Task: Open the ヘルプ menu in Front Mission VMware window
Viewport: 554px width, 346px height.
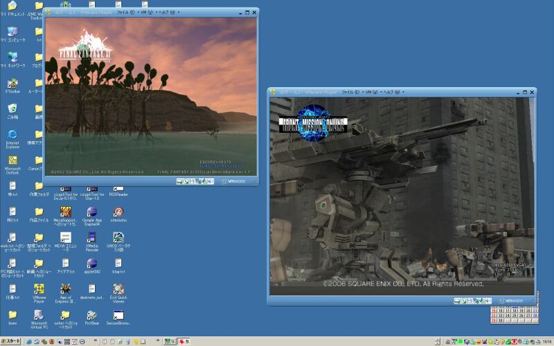Action: click(x=391, y=92)
